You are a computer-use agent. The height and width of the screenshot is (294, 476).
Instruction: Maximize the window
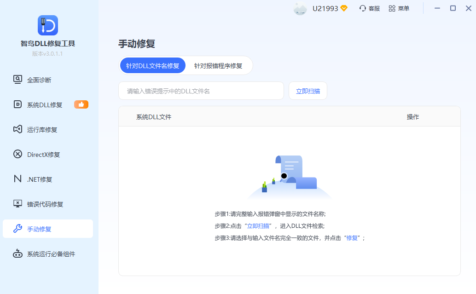point(453,8)
